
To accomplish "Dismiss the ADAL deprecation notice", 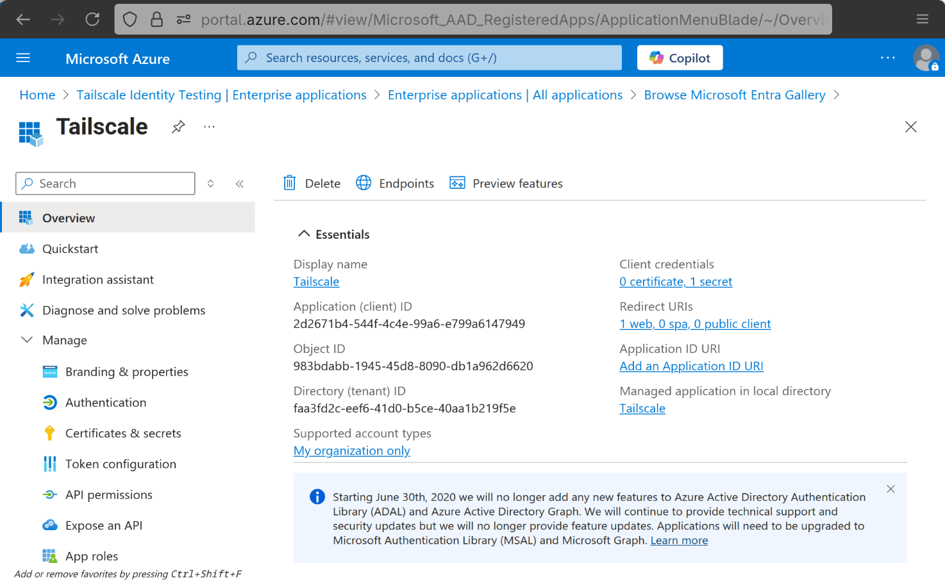I will coord(891,489).
